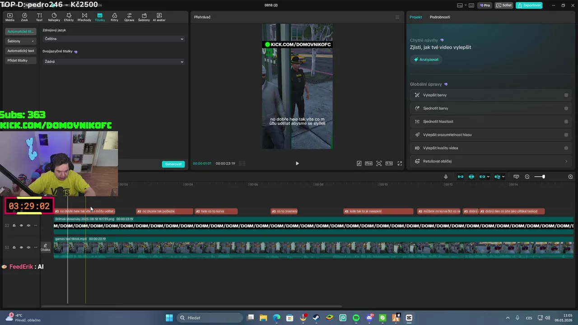This screenshot has width=578, height=325.
Task: Open the Úprava adjustment tool
Action: point(129,17)
